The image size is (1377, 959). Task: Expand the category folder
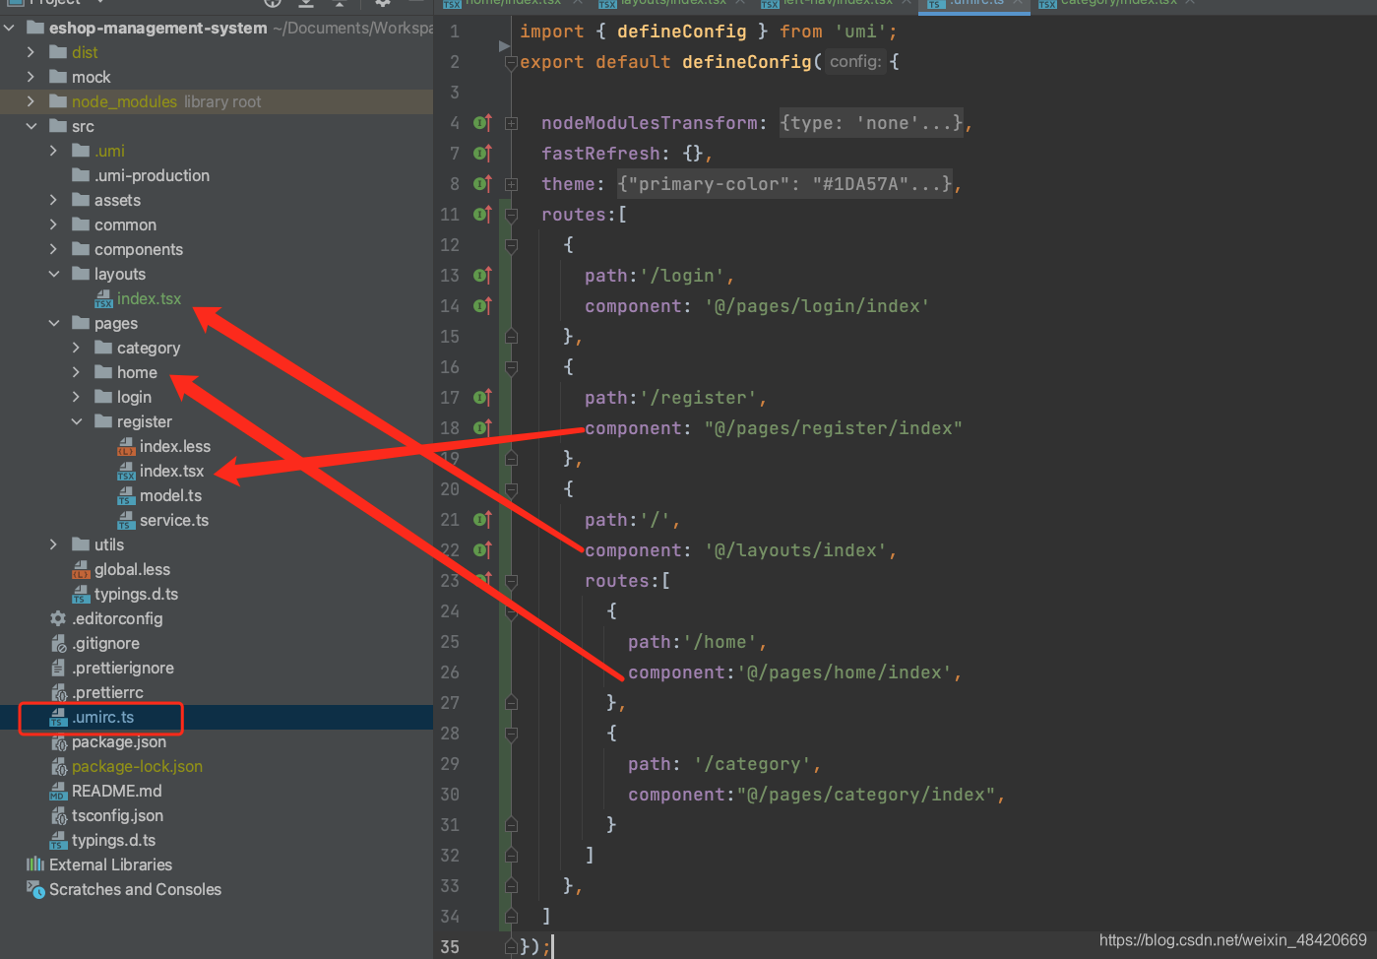[77, 348]
